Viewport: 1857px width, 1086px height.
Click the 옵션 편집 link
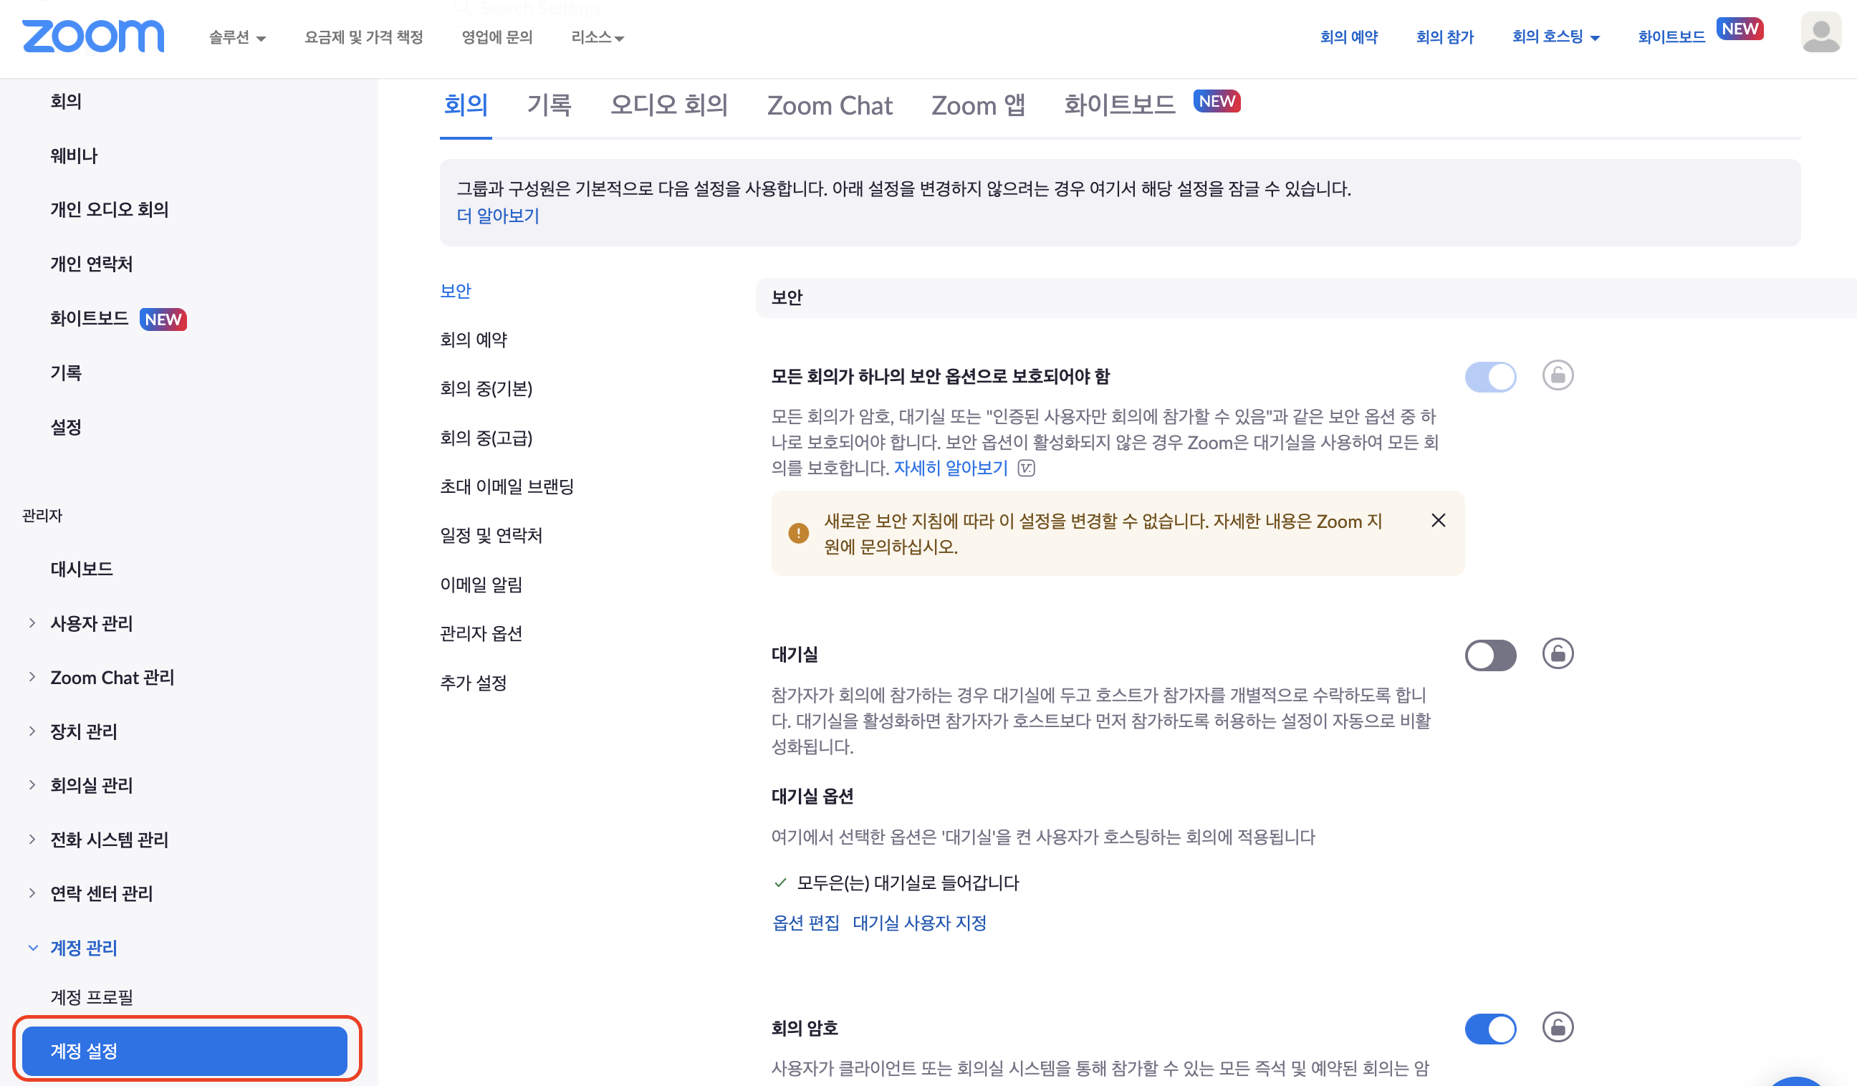pyautogui.click(x=805, y=923)
